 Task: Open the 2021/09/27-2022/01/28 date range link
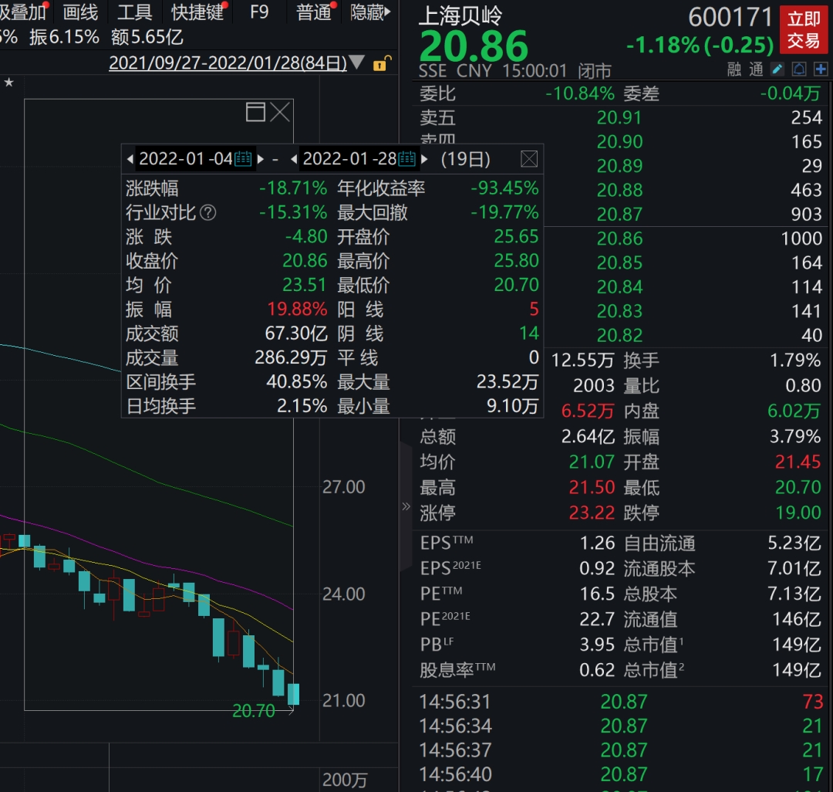tap(228, 63)
